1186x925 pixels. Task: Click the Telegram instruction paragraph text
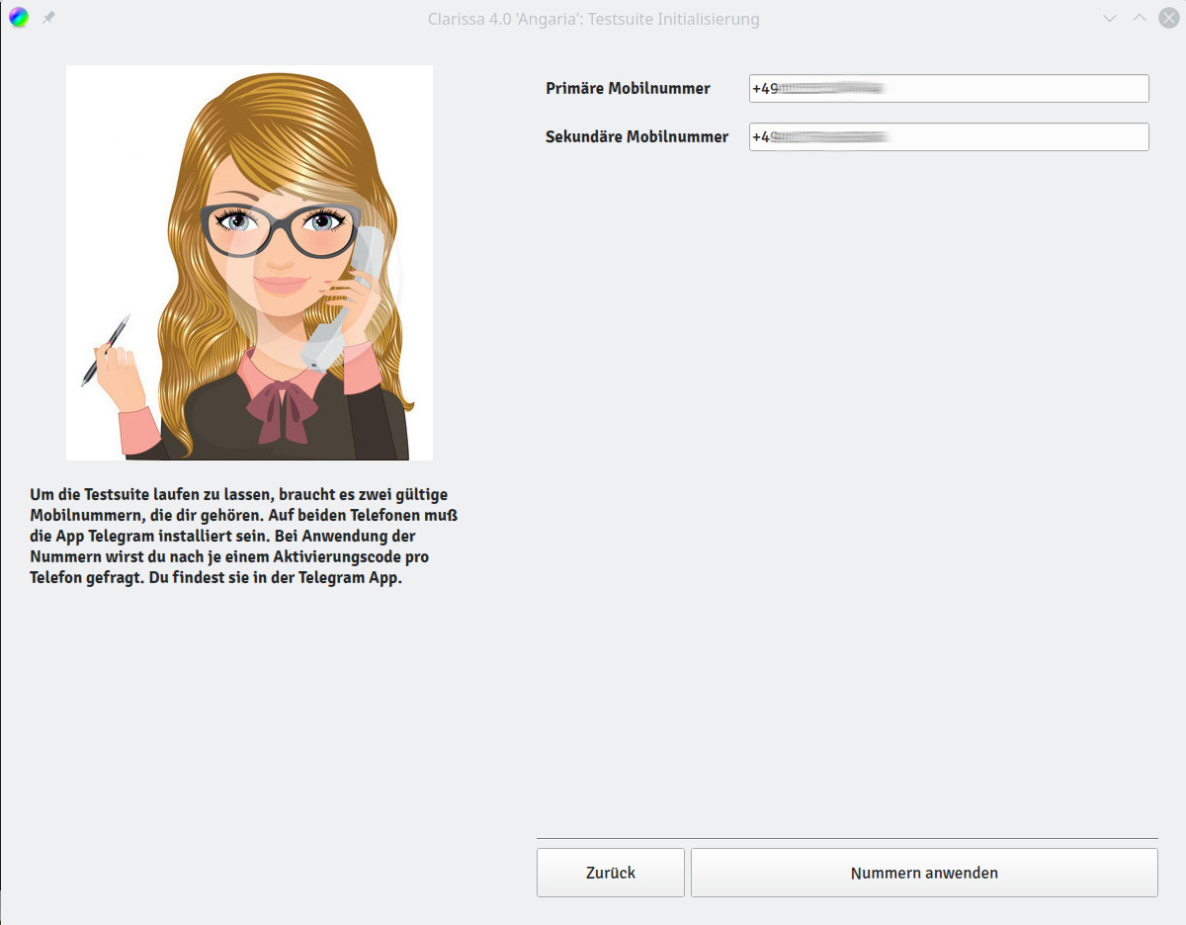[x=244, y=536]
